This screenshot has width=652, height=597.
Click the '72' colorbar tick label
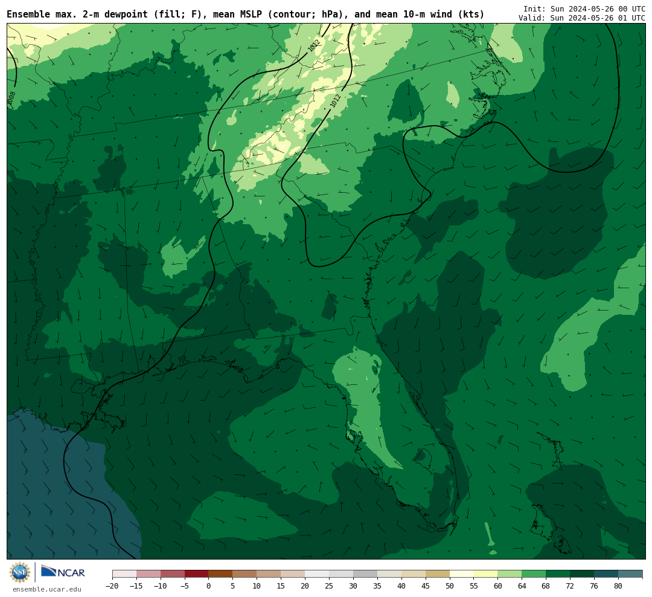[x=570, y=586]
